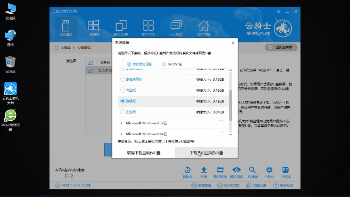Open 问题反馈 in the status bar

tap(256, 185)
